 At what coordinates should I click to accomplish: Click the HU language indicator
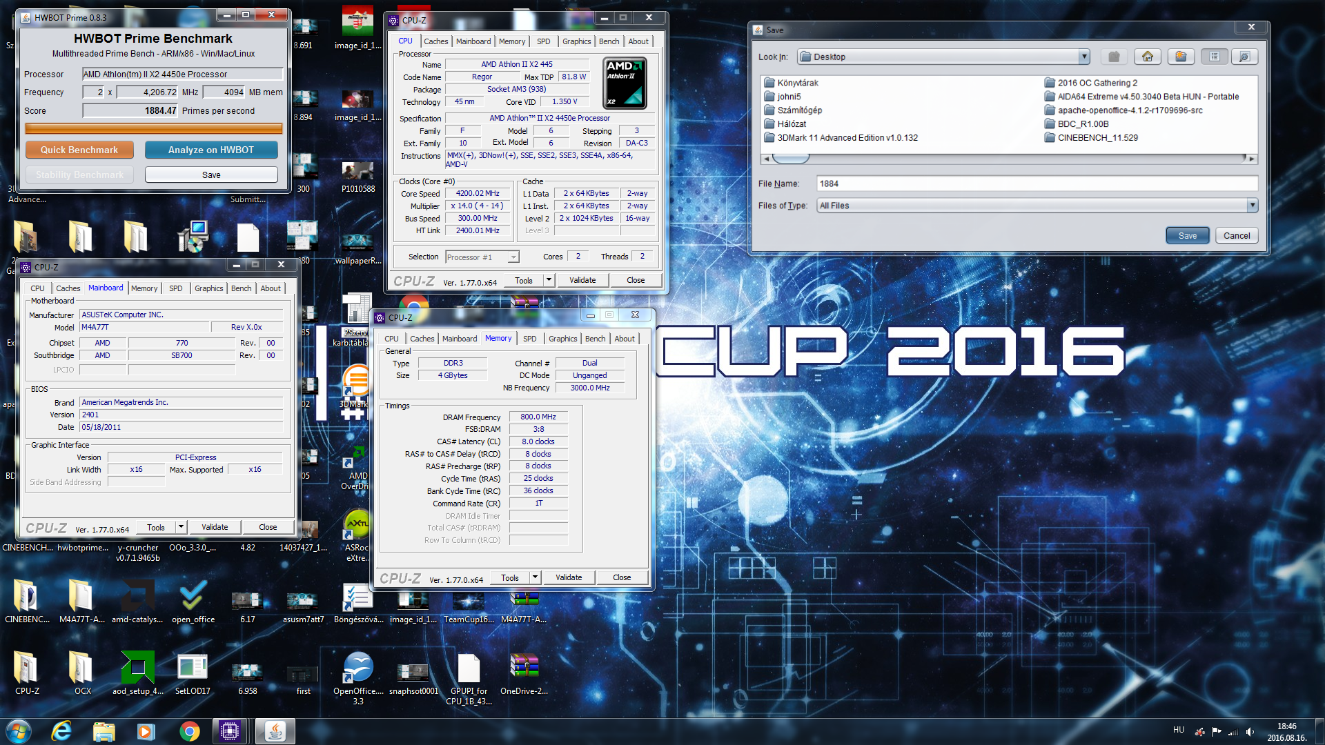point(1179,730)
